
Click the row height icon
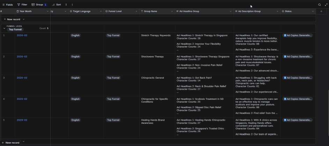(x=66, y=5)
